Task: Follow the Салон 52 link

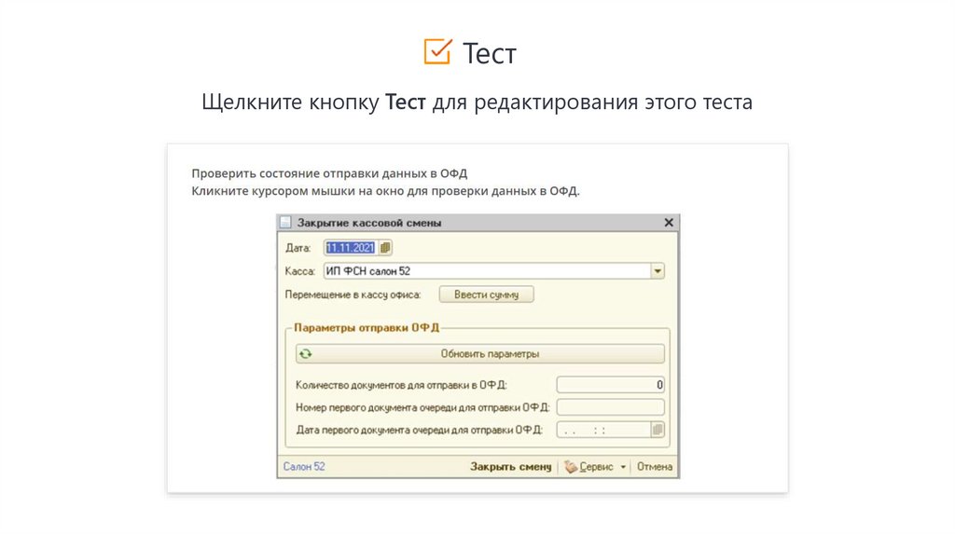Action: pyautogui.click(x=303, y=467)
